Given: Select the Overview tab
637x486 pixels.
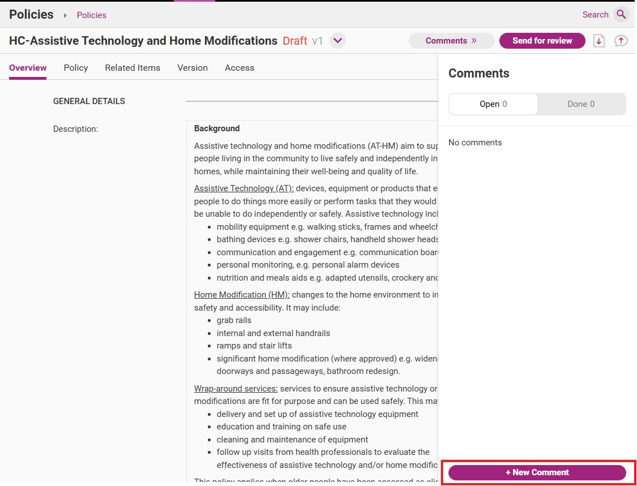Looking at the screenshot, I should pos(28,68).
